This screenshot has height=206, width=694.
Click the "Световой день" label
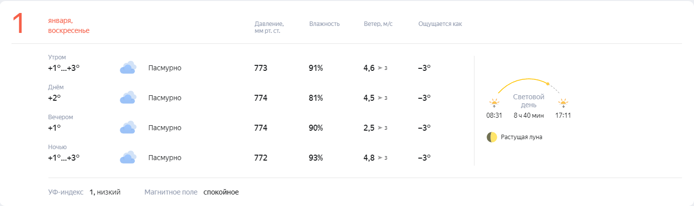528,101
